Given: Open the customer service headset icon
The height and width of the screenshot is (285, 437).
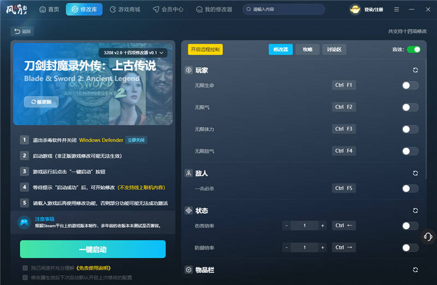Looking at the screenshot, I should tap(428, 237).
